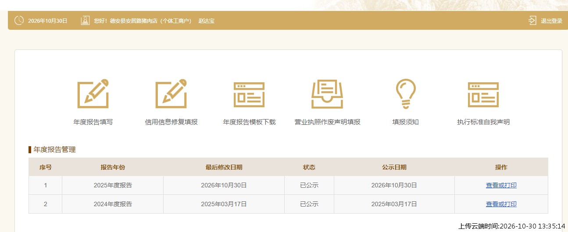Open the 信用信息修复填报 edit icon
Viewport: 568px width, 232px height.
pyautogui.click(x=171, y=94)
